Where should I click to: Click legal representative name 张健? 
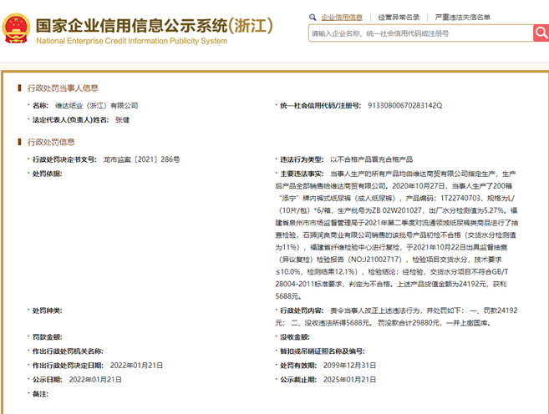(x=122, y=120)
